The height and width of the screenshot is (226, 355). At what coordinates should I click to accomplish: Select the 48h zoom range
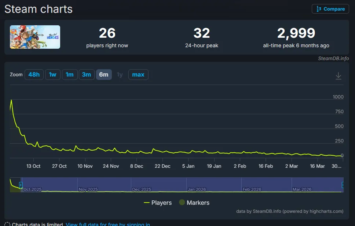pos(34,74)
